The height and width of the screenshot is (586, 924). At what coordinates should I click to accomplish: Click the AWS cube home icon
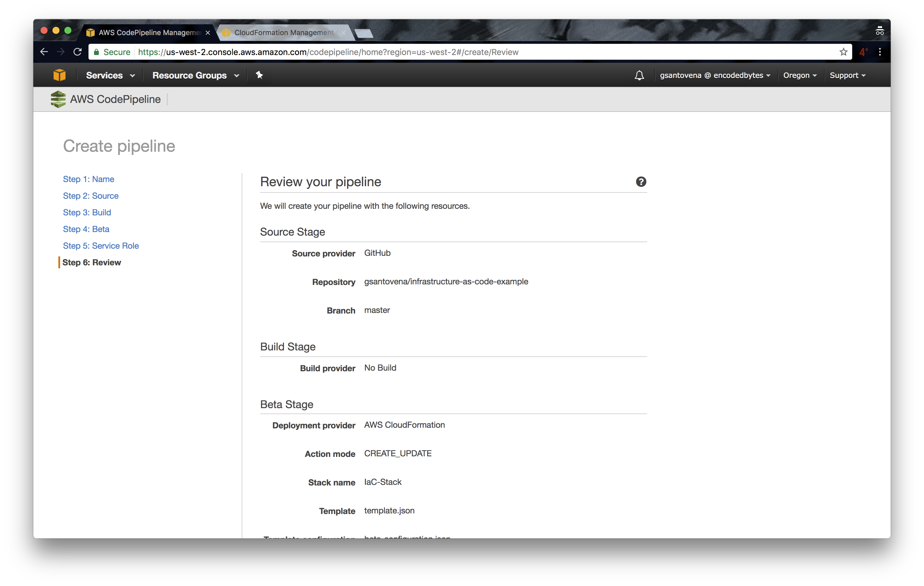tap(60, 75)
